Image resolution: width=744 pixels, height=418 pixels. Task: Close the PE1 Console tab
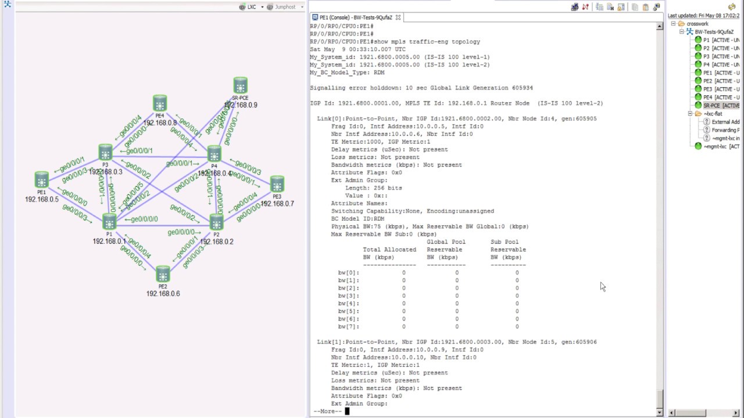click(398, 17)
